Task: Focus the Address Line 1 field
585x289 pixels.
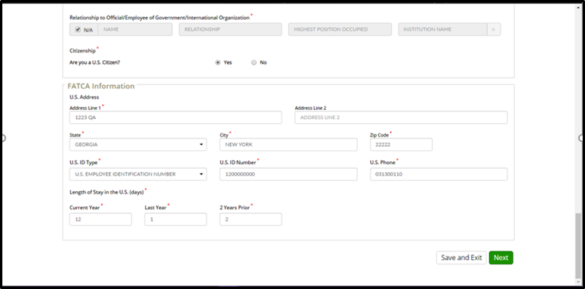Action: coord(176,117)
